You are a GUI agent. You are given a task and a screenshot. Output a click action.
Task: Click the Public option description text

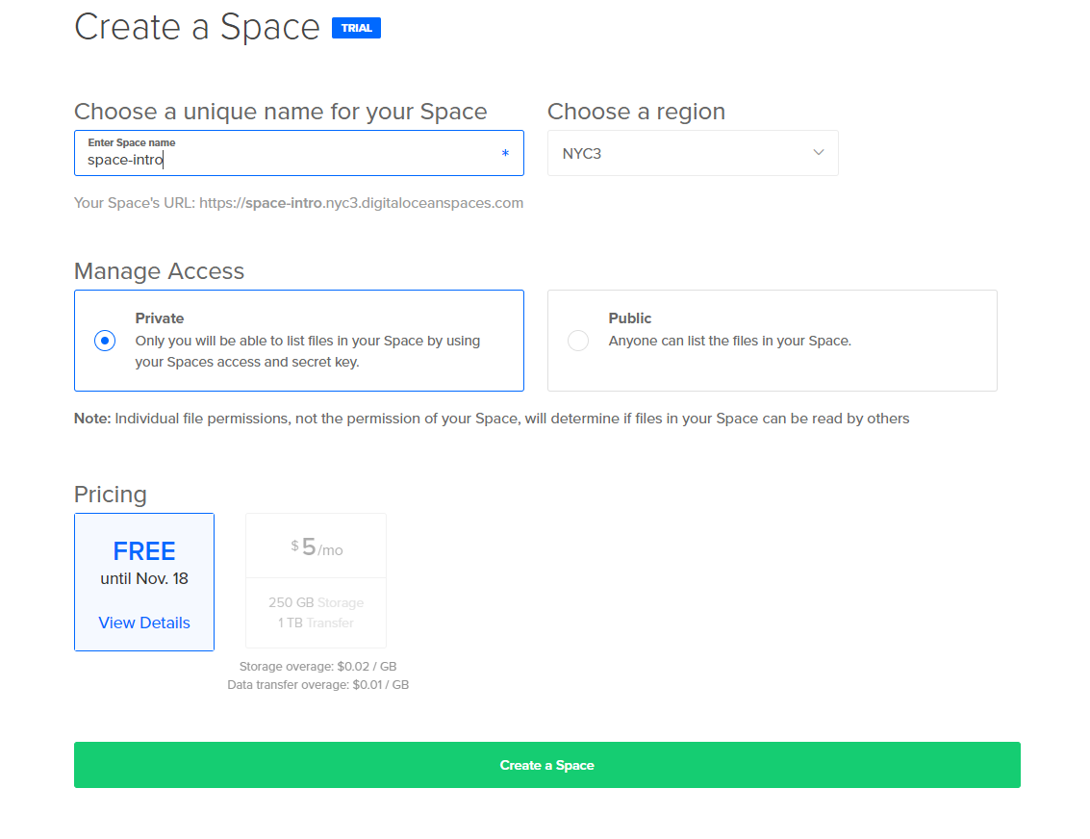pyautogui.click(x=729, y=341)
